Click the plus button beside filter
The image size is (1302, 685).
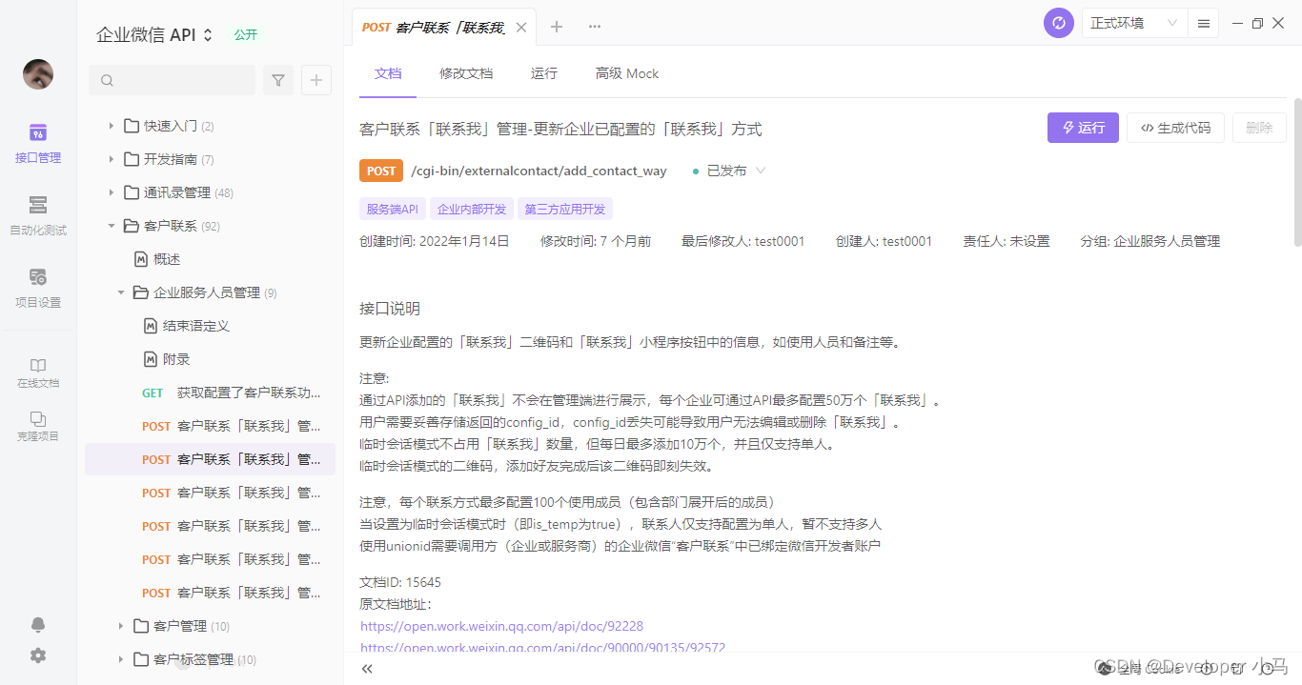point(316,80)
